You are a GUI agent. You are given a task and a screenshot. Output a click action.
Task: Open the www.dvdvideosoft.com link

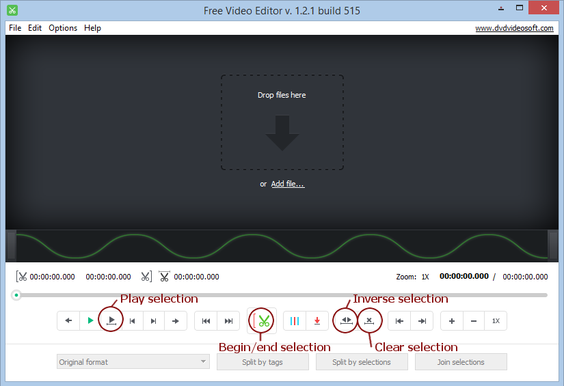click(514, 28)
